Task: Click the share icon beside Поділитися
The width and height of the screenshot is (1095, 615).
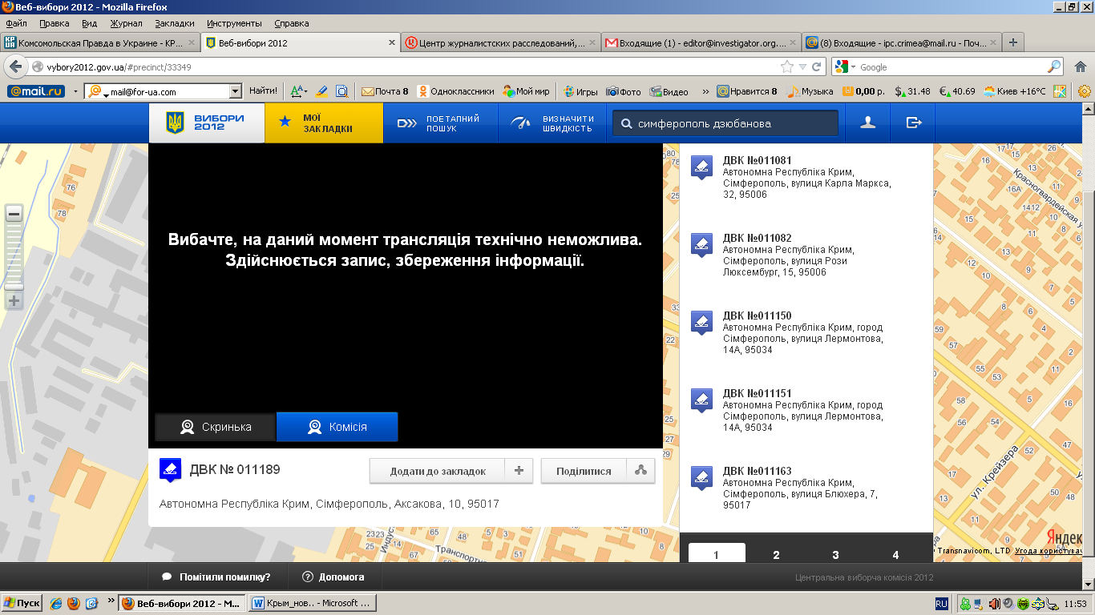Action: [x=640, y=471]
